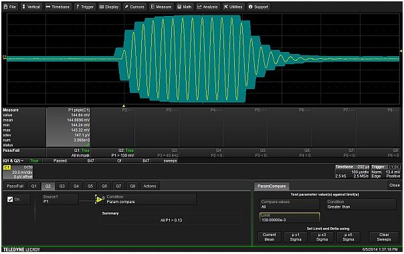Switch to the Q5 tab
Viewport: 404px width, 254px height.
point(90,186)
